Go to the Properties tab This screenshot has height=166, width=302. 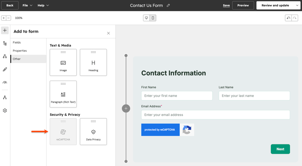(x=20, y=50)
